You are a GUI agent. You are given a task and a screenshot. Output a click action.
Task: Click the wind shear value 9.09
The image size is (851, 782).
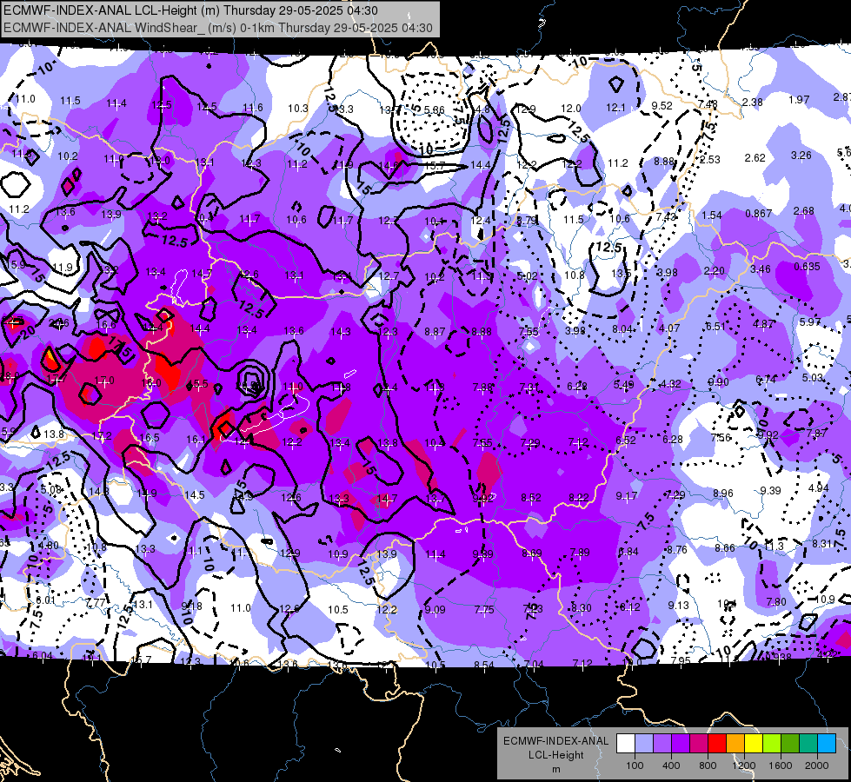pos(435,610)
